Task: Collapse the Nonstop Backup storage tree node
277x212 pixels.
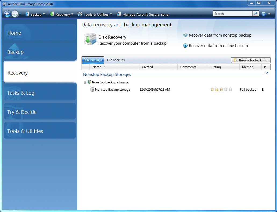Action: pyautogui.click(x=85, y=83)
